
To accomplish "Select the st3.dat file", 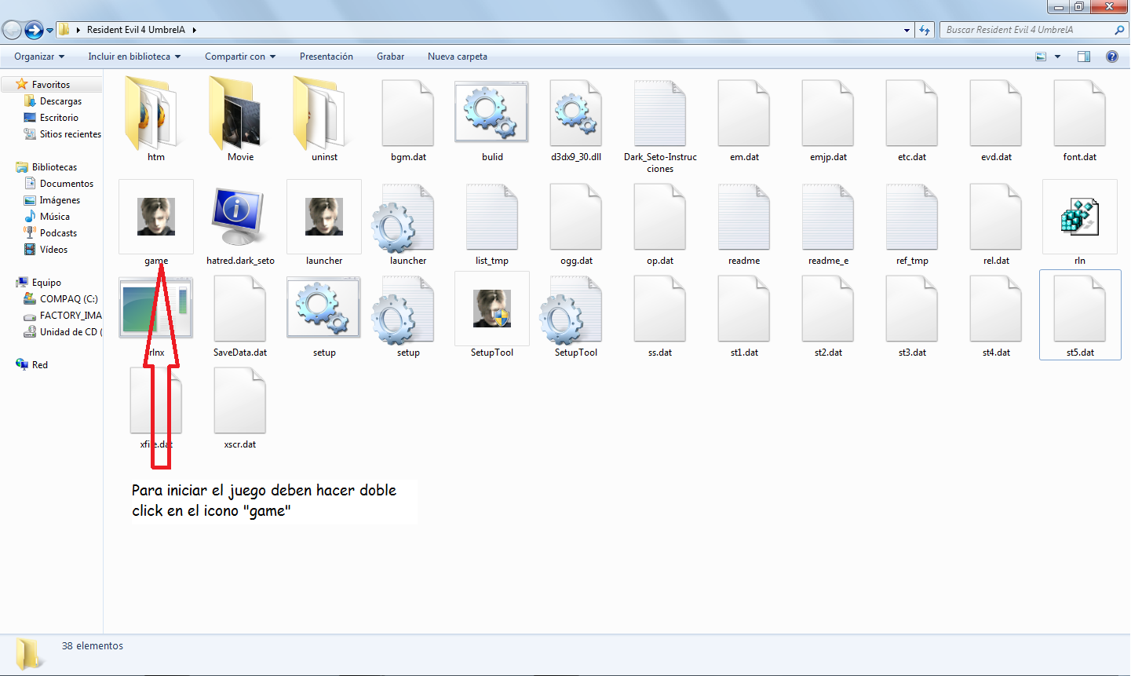I will [x=912, y=315].
